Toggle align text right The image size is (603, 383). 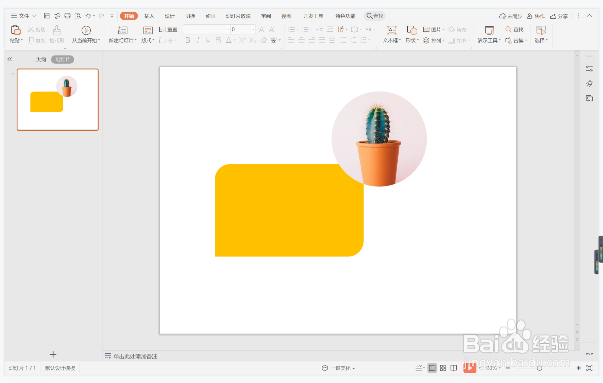tap(312, 40)
